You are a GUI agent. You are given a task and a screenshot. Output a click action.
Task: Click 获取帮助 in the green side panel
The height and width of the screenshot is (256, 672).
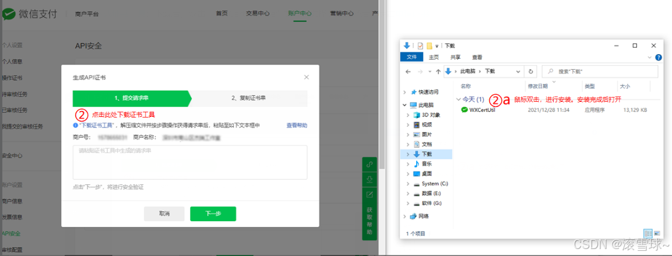[370, 221]
